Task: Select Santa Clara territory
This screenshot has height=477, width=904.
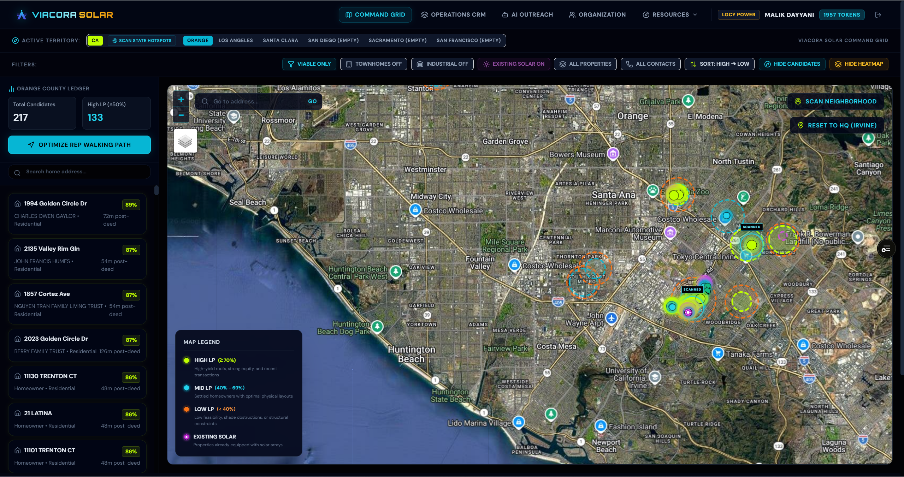Action: pyautogui.click(x=280, y=41)
